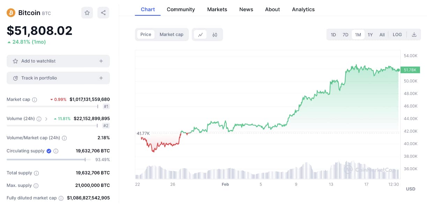This screenshot has width=427, height=209.
Task: Expand Add to watchlist plus
Action: 101,61
